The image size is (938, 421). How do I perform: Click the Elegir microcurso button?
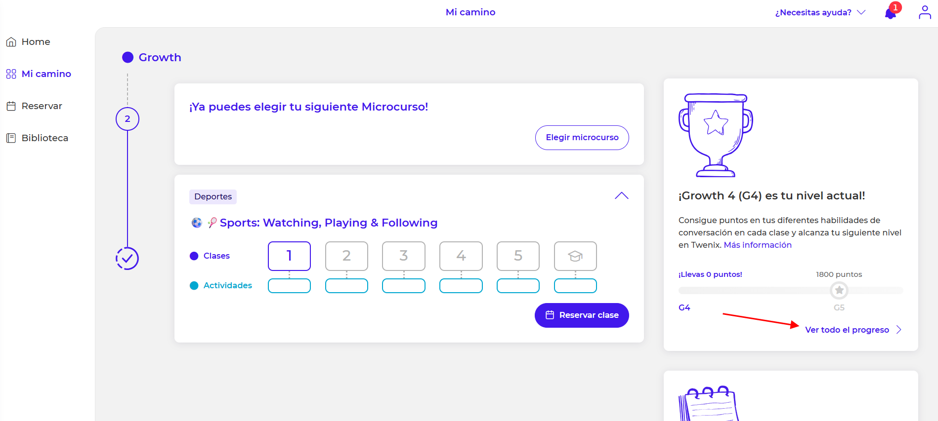(582, 138)
